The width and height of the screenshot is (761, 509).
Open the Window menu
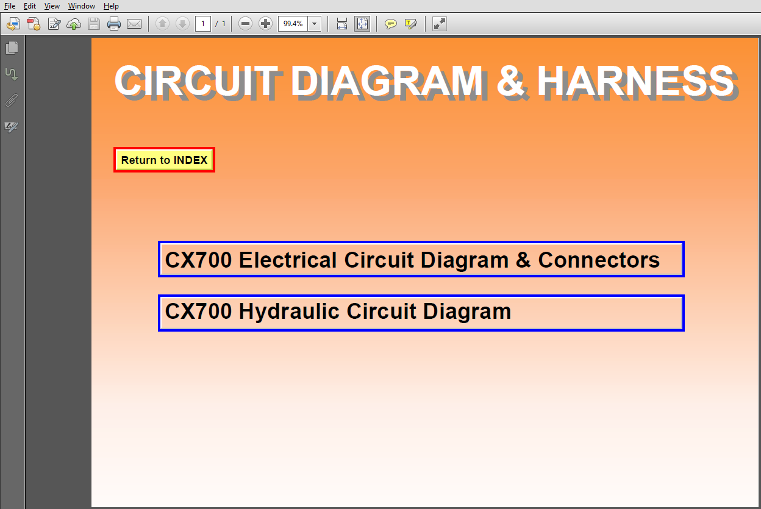(82, 6)
